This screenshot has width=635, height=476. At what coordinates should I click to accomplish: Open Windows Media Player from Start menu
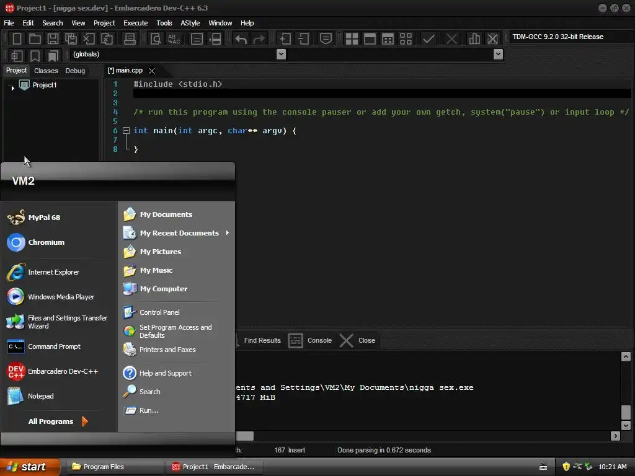point(61,297)
